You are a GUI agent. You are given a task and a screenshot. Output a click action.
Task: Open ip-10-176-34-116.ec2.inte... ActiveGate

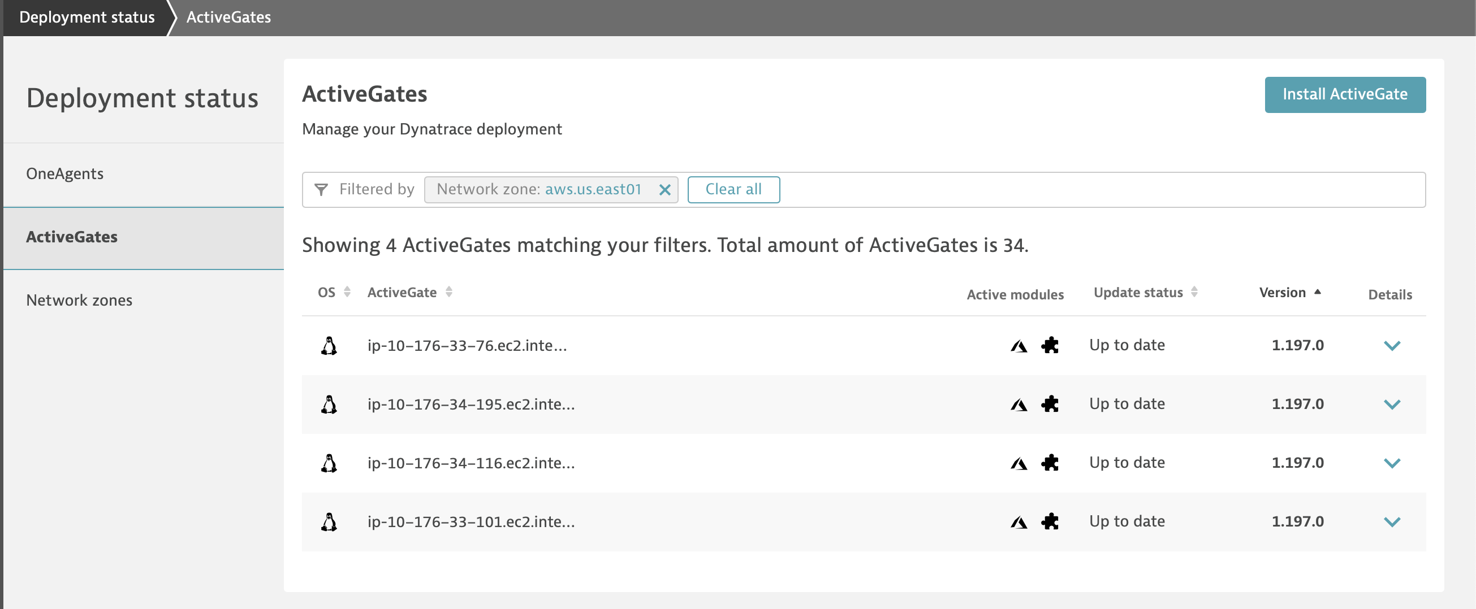point(471,463)
